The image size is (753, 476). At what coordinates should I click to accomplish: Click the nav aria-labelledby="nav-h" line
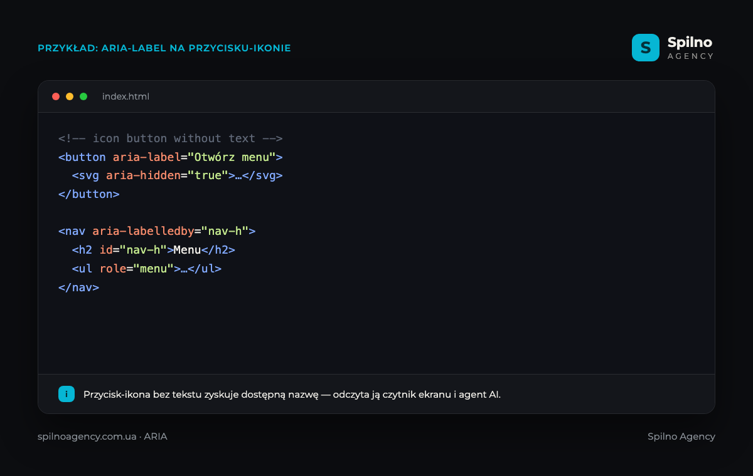click(x=157, y=231)
